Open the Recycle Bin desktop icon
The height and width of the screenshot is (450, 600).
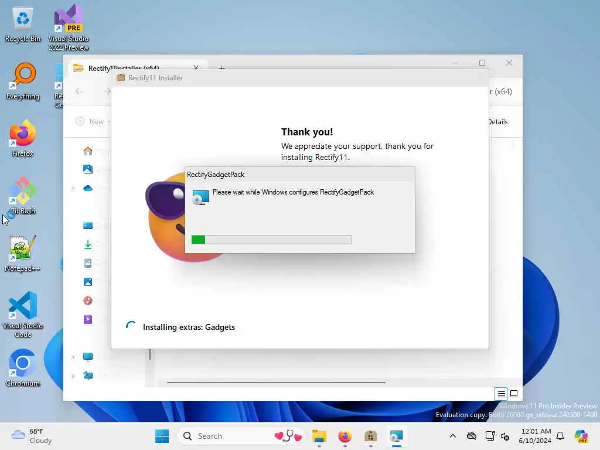[x=23, y=25]
